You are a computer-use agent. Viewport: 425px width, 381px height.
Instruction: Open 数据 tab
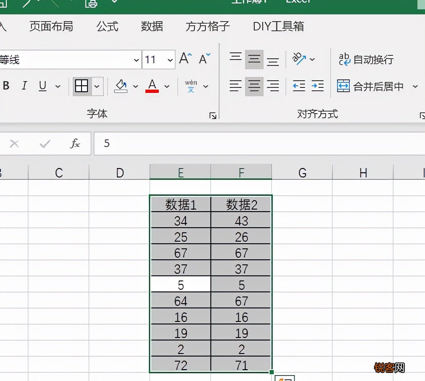pos(152,26)
